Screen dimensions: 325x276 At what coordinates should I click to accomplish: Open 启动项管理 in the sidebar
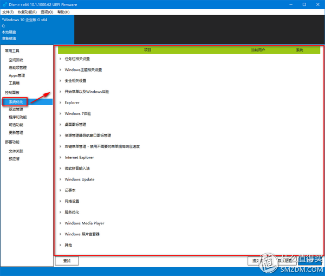coord(18,68)
